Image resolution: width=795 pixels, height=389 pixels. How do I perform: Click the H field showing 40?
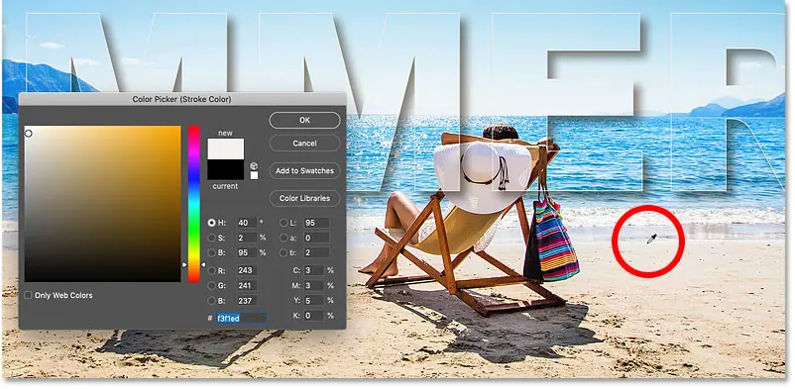pyautogui.click(x=247, y=223)
